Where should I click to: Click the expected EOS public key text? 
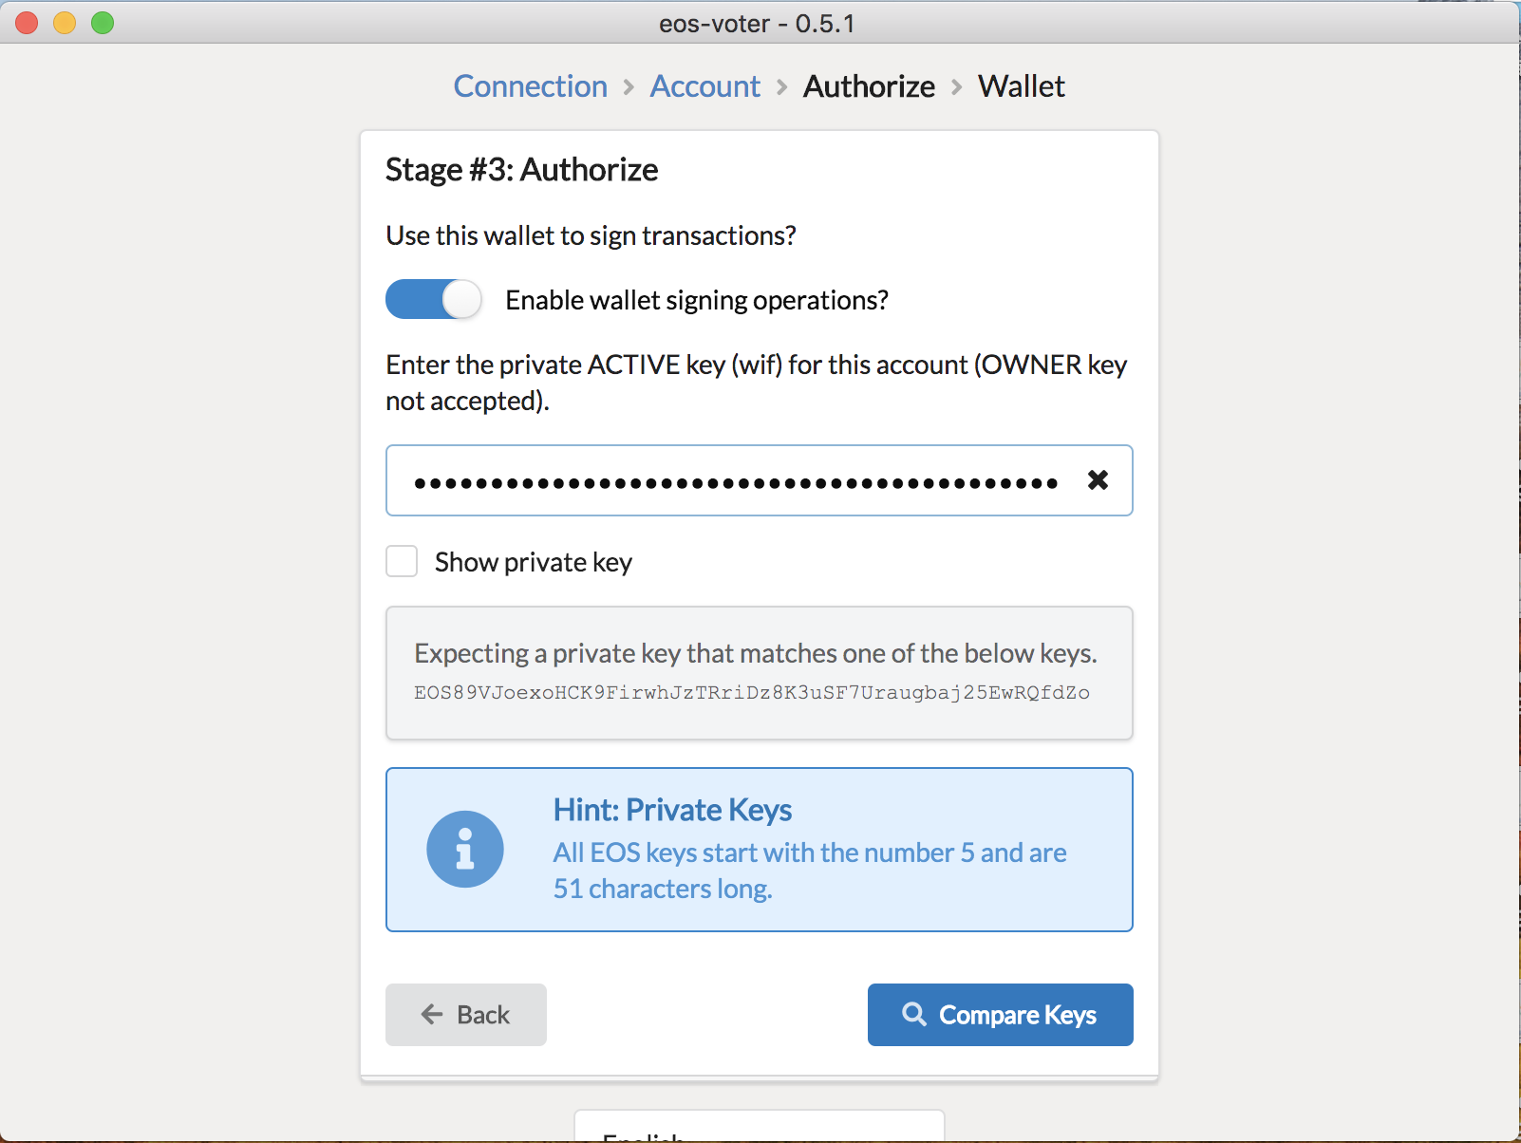click(752, 692)
